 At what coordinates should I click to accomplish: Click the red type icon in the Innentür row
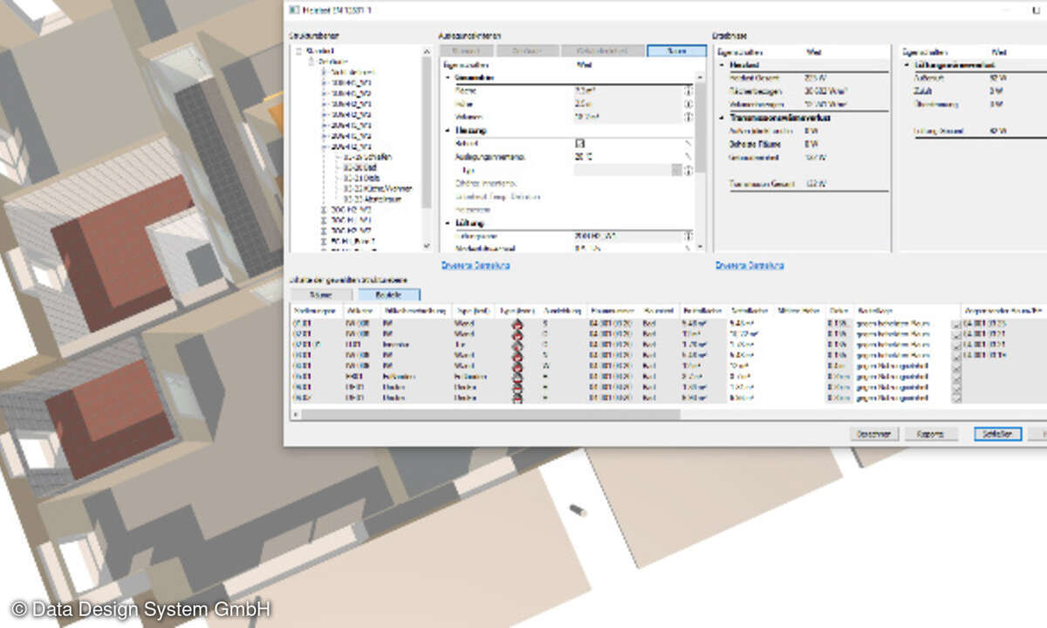(x=517, y=345)
